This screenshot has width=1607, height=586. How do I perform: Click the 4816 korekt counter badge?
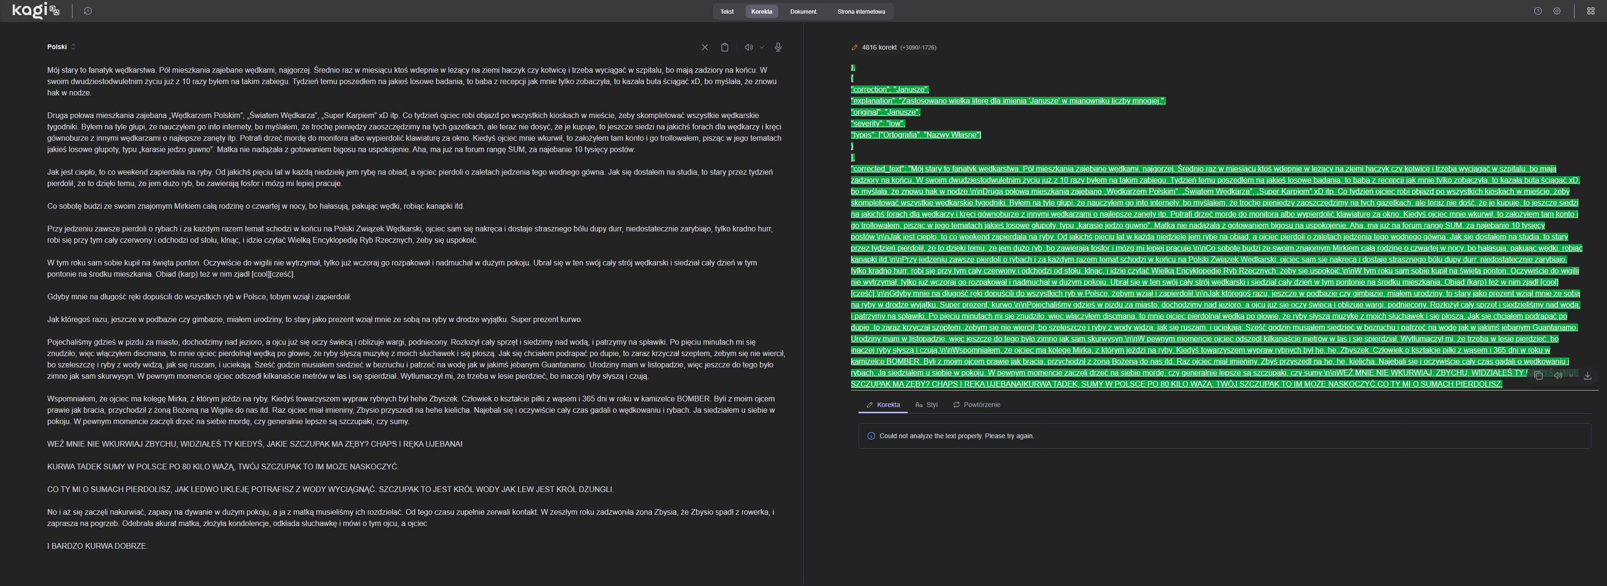(879, 47)
